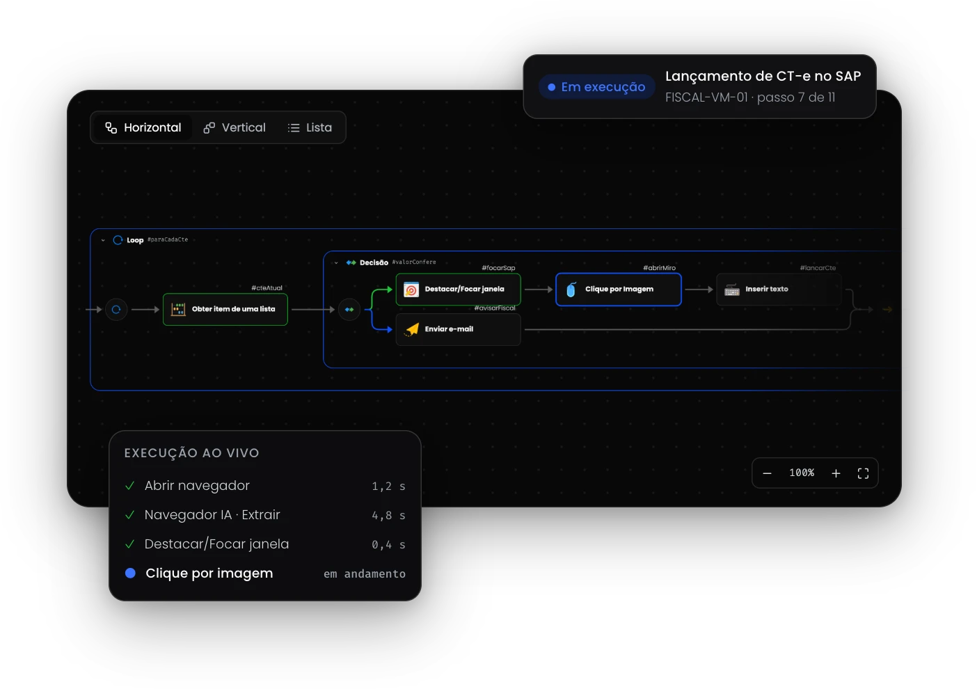Screen dimensions: 977x689
Task: Click the #avisarFiscal tag
Action: coord(495,308)
